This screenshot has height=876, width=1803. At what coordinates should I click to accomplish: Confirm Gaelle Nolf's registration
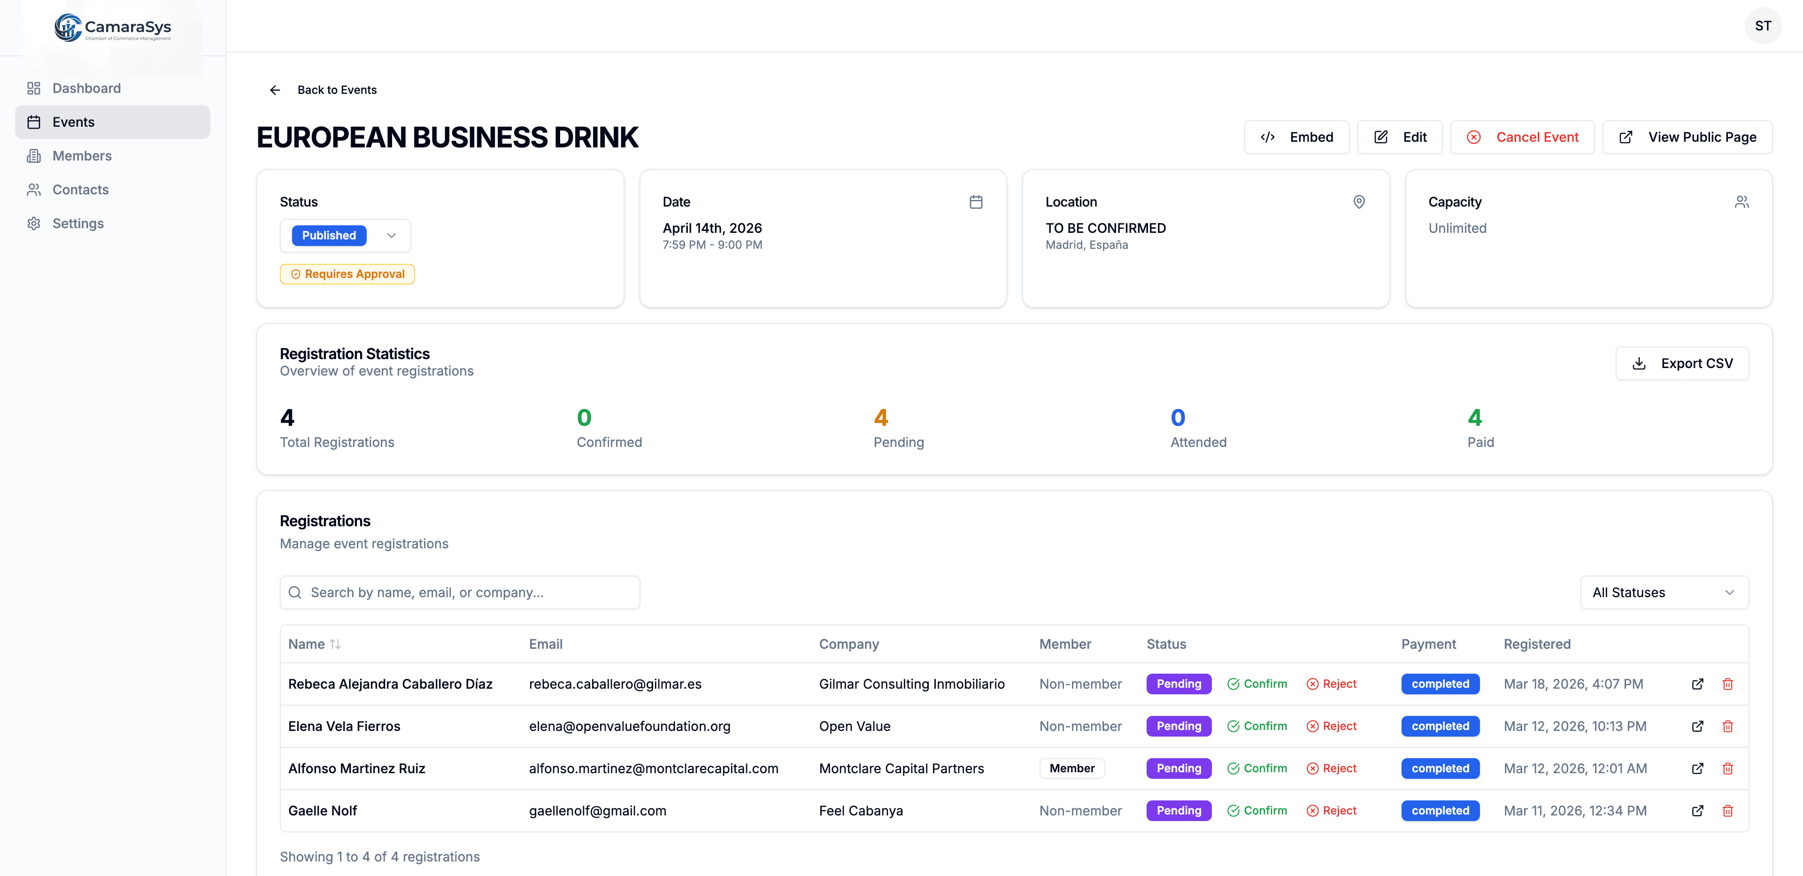click(1257, 810)
